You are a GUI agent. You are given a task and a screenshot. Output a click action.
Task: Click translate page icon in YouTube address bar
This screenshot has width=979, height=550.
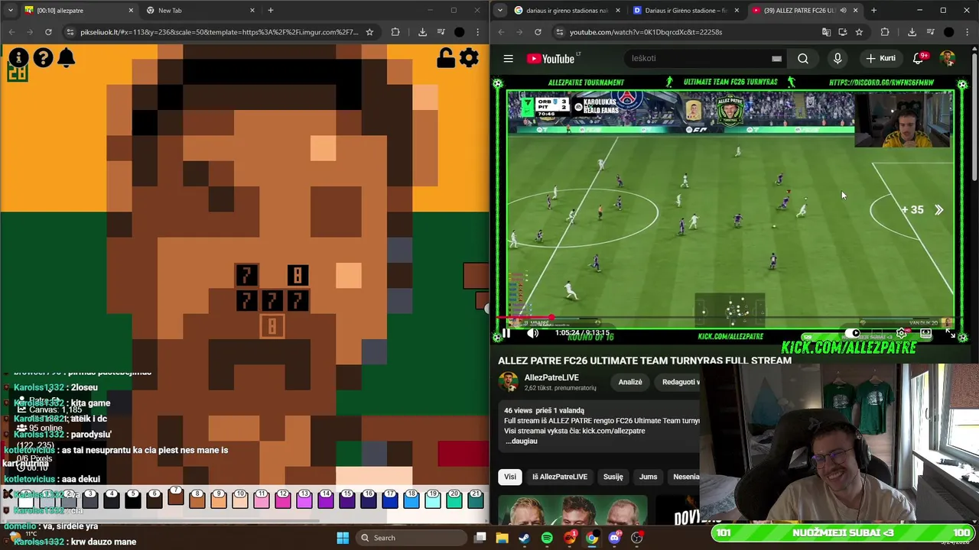click(x=826, y=32)
